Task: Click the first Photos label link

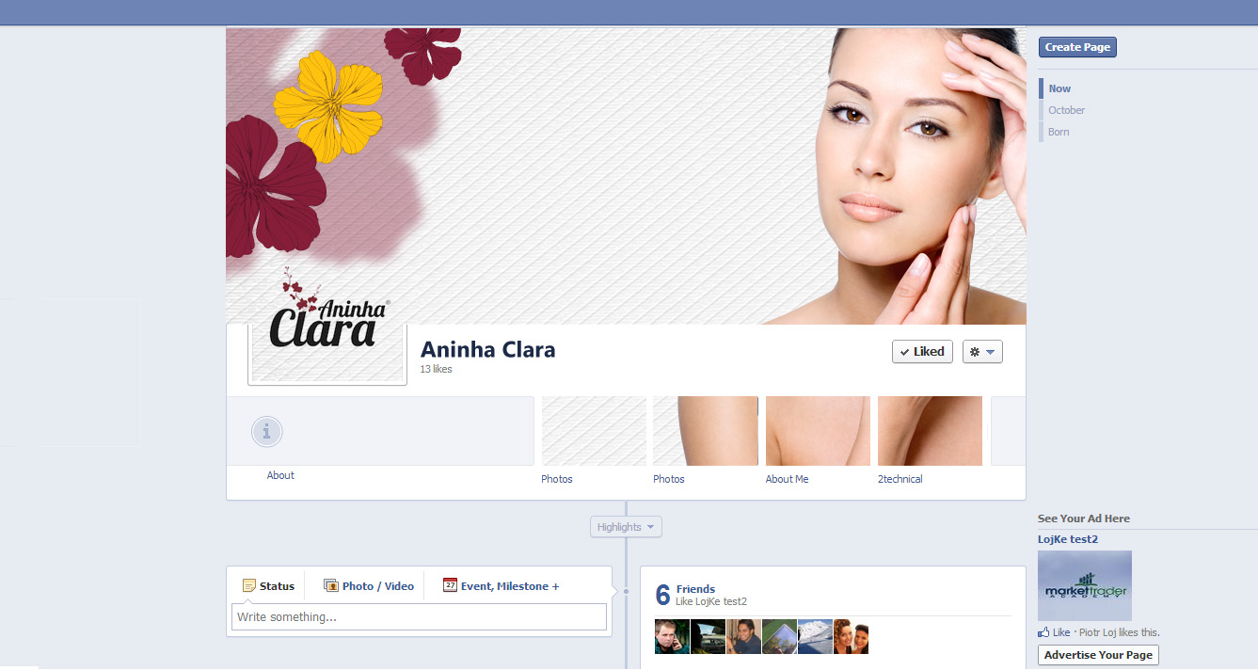Action: [x=557, y=479]
